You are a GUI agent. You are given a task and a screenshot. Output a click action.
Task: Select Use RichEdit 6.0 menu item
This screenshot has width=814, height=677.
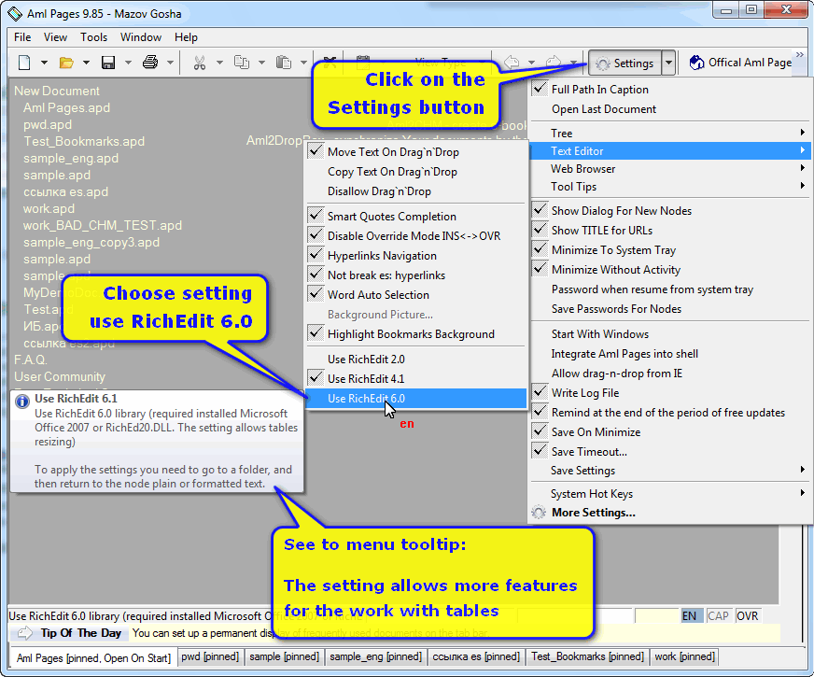[416, 399]
